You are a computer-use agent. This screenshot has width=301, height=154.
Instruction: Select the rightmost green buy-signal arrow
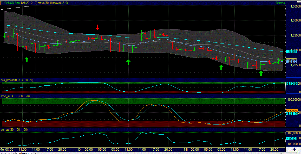(x=261, y=73)
